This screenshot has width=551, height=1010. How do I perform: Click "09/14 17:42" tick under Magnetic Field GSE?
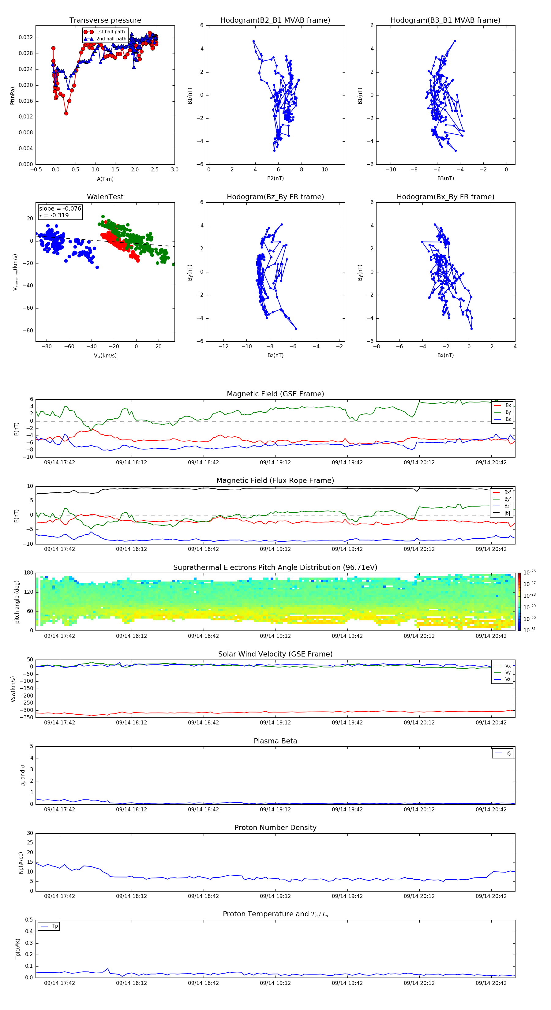point(59,463)
